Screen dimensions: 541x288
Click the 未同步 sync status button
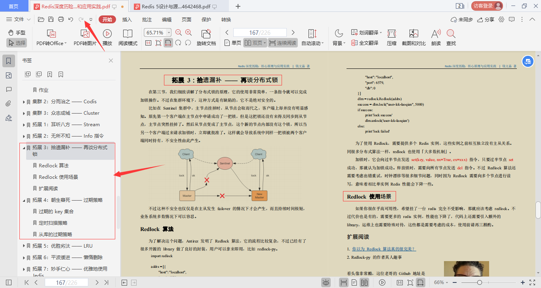462,19
